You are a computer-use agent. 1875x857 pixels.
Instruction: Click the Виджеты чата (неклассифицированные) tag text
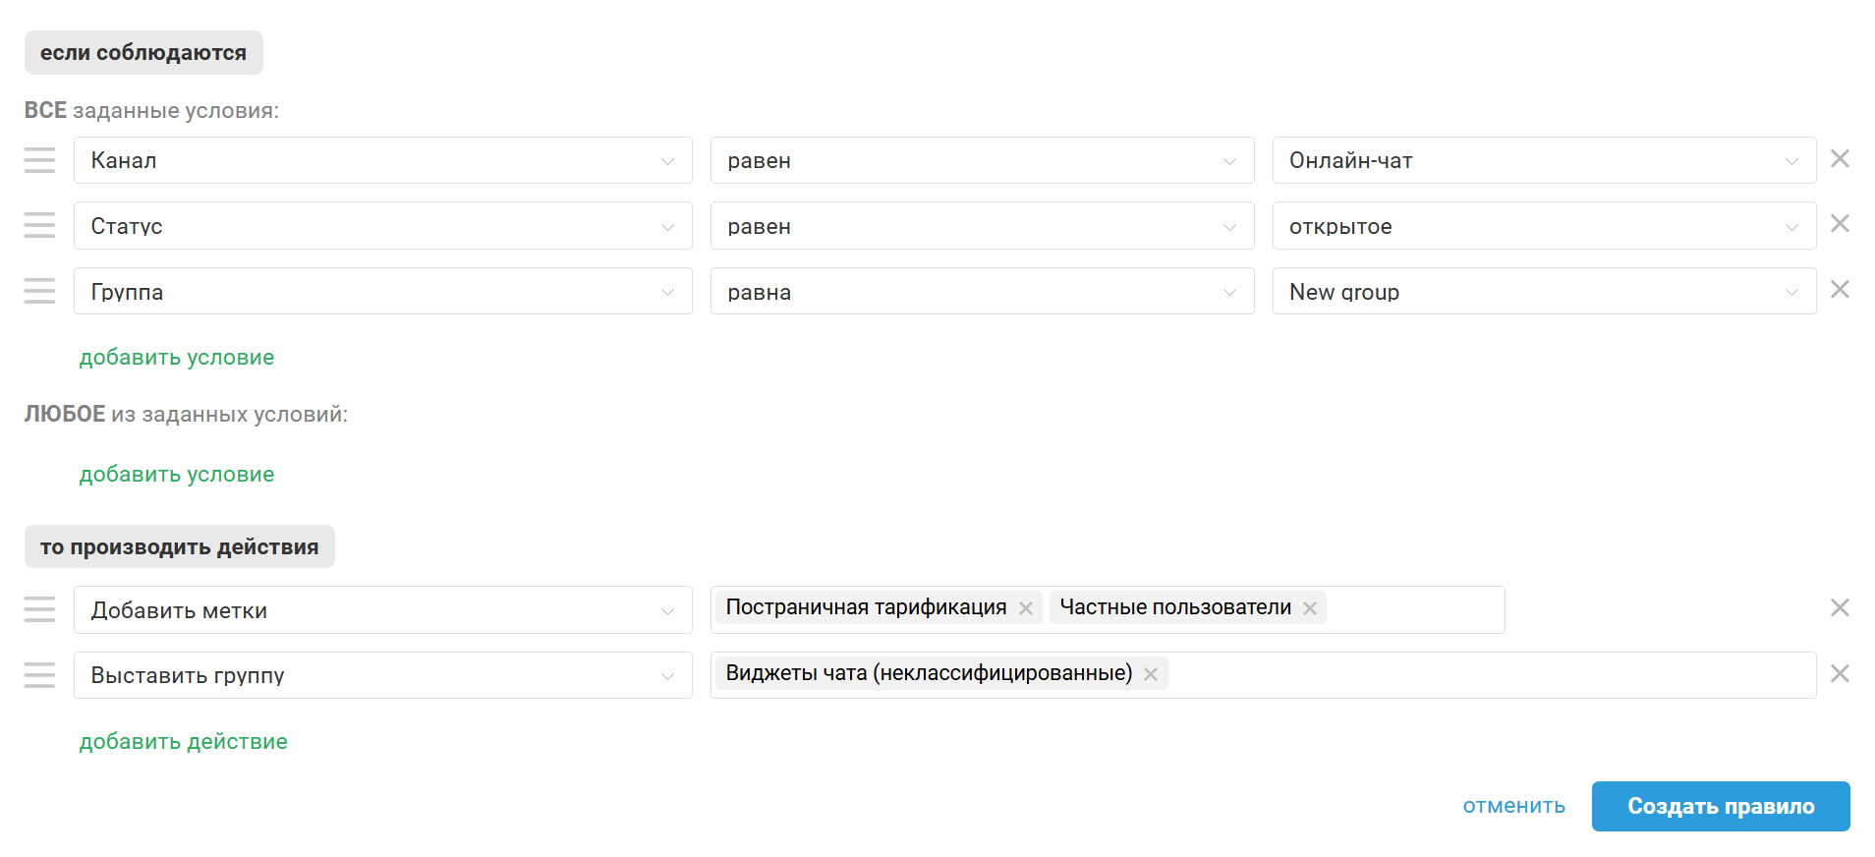[x=929, y=673]
